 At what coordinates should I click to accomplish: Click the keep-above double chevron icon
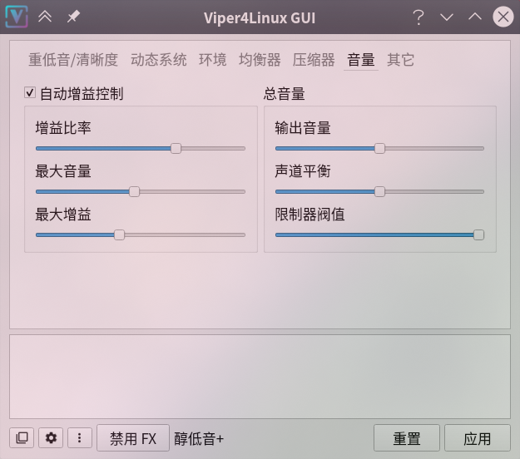[x=45, y=17]
